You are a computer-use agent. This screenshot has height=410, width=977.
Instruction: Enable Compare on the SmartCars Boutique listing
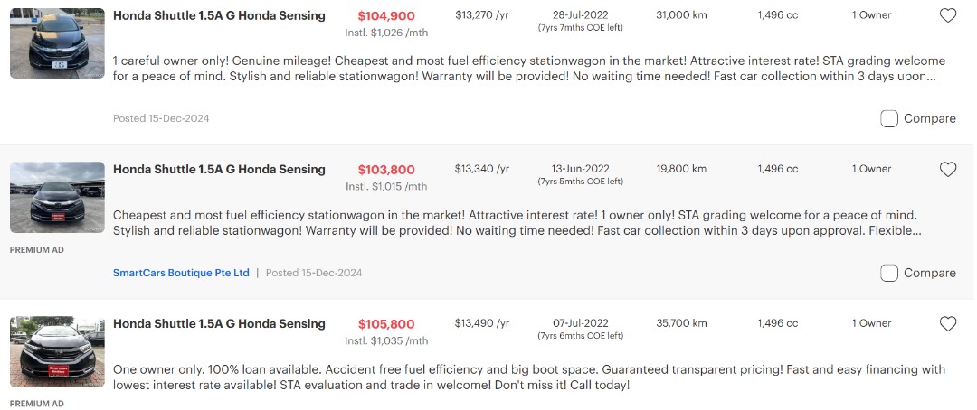(889, 273)
